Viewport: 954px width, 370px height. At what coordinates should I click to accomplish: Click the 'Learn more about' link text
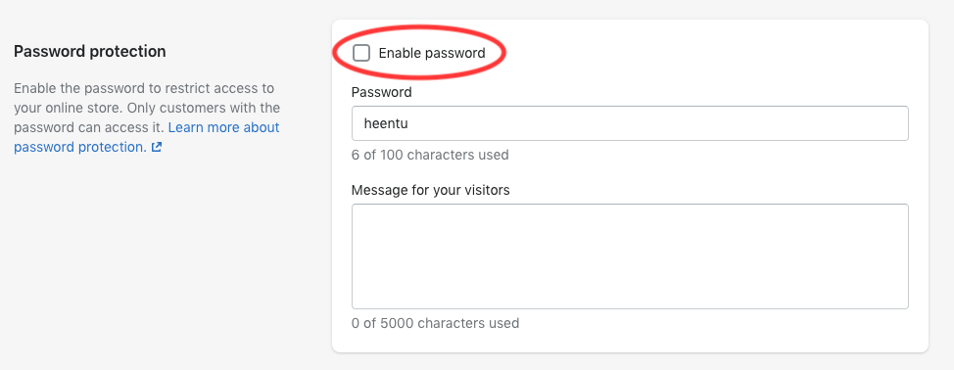(x=224, y=127)
